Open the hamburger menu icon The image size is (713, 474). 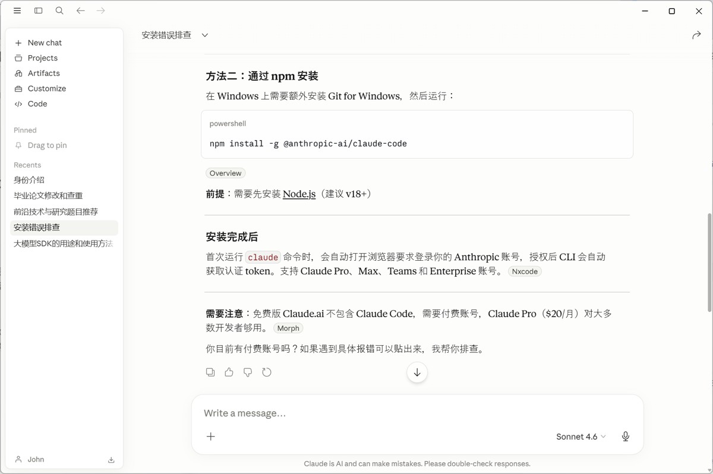17,11
